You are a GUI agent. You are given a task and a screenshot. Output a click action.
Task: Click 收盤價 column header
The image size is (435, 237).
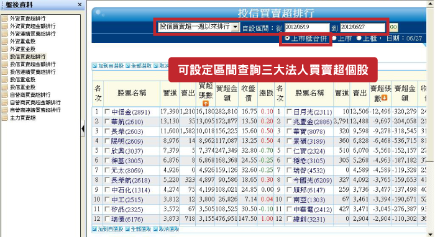point(249,93)
